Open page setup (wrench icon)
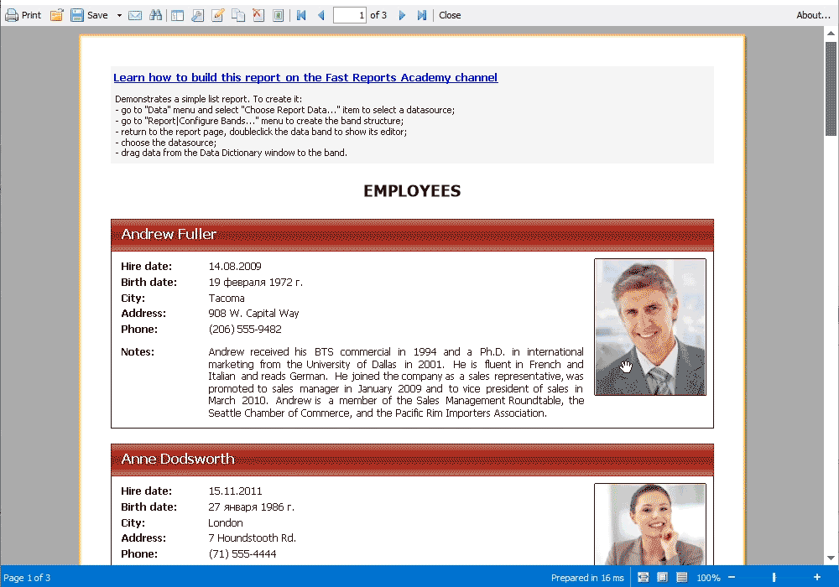The width and height of the screenshot is (839, 587). click(x=197, y=15)
